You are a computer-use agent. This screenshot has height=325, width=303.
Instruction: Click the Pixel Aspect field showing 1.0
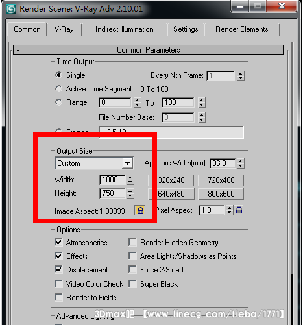(x=212, y=210)
